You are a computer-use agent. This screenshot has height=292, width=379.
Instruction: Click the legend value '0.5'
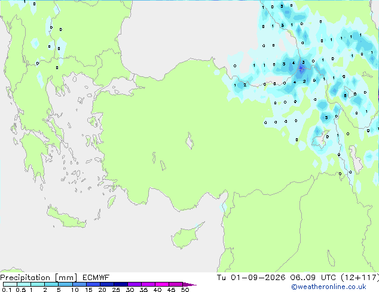click(x=20, y=290)
